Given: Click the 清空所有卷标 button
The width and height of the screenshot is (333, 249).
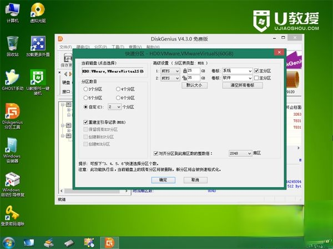Looking at the screenshot, I should (243, 85).
